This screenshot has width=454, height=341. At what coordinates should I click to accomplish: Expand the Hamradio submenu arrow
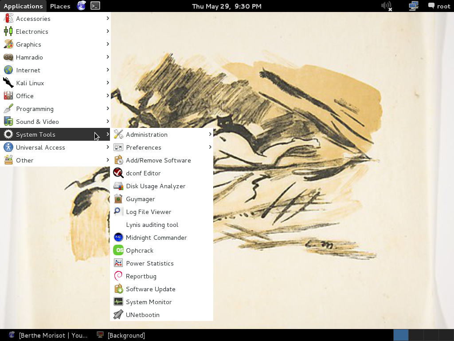coord(108,57)
